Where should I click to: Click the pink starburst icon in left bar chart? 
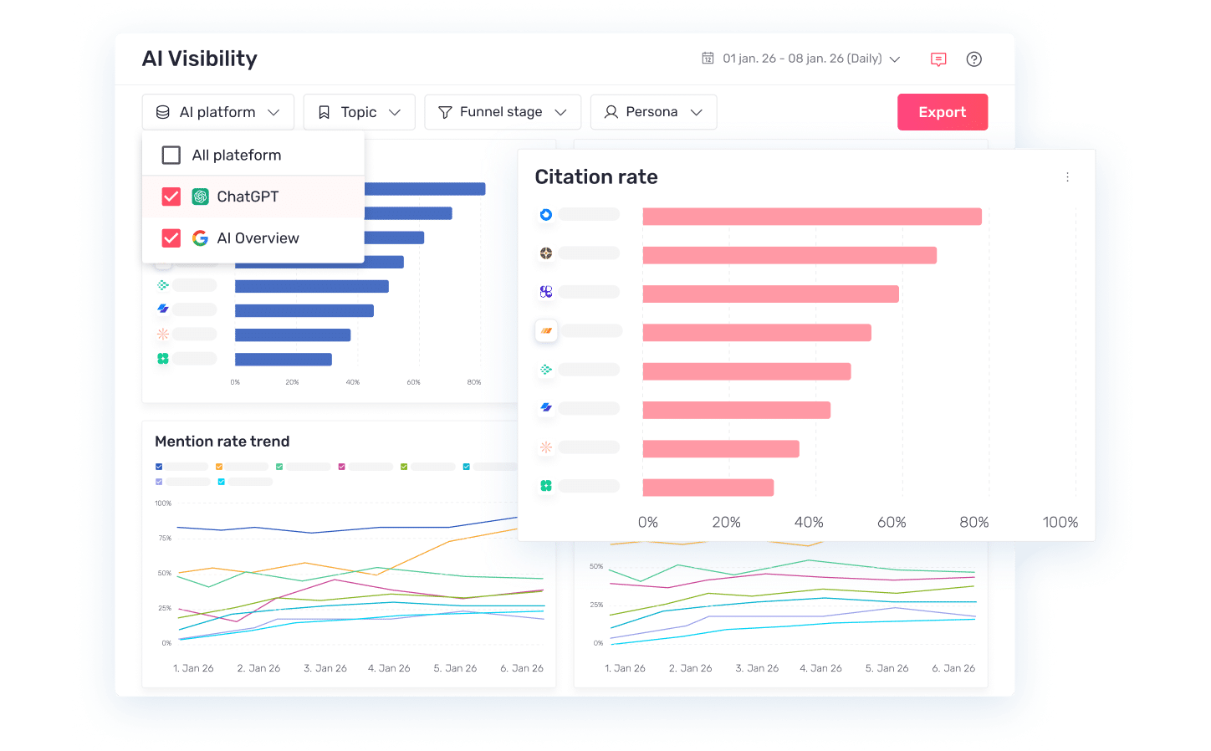163,334
